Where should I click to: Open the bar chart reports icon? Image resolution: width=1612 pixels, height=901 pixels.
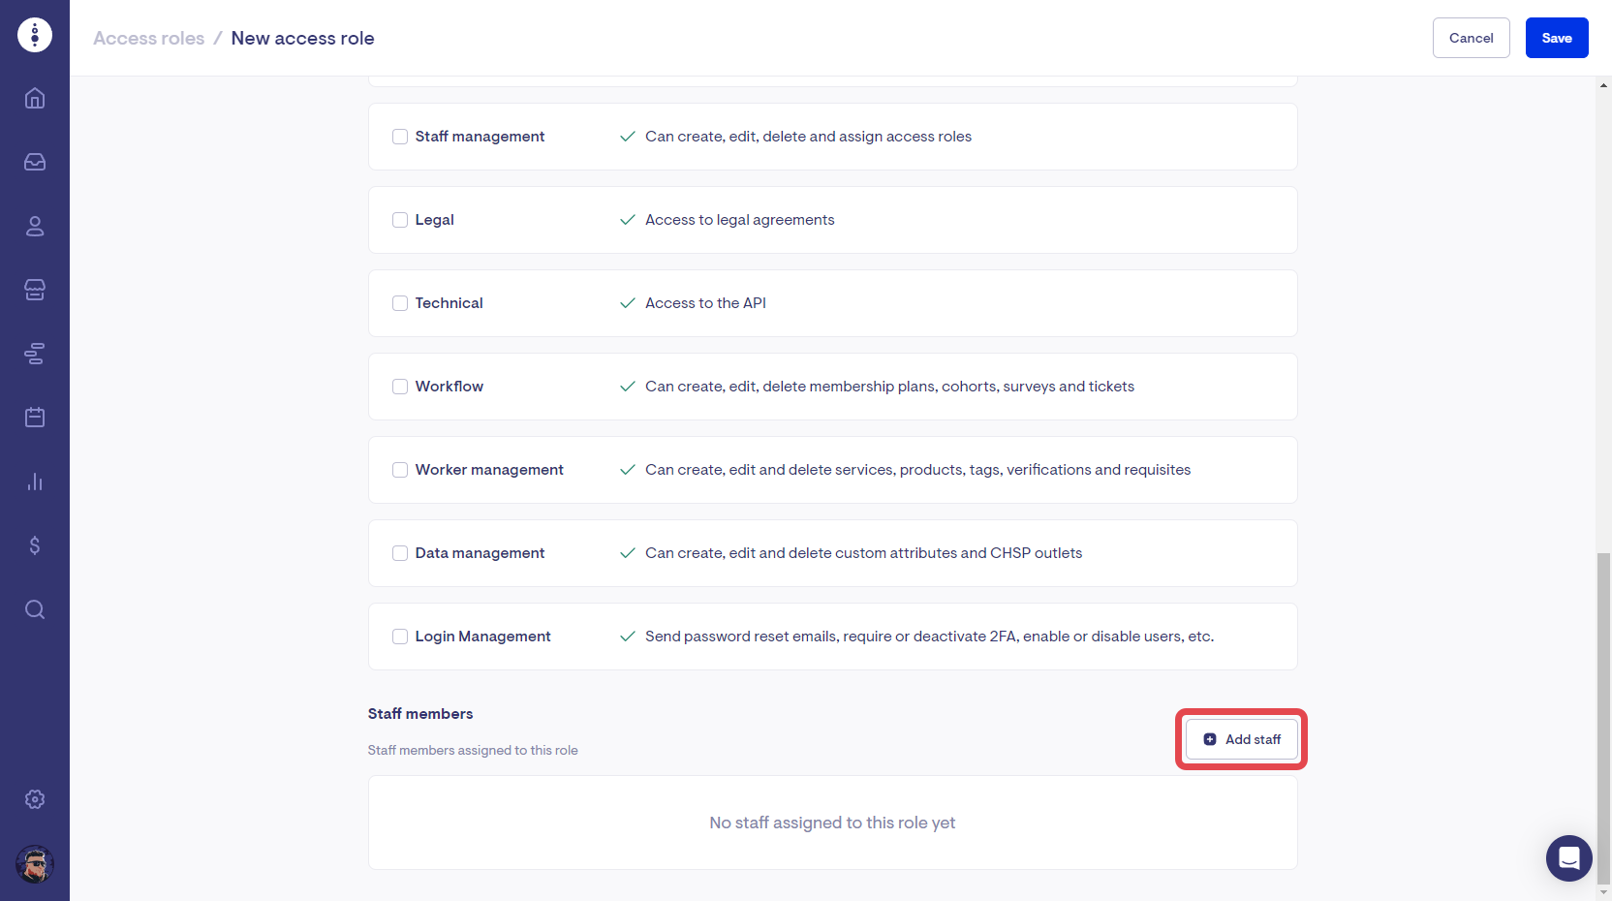[35, 482]
